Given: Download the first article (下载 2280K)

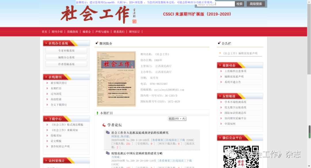Looking at the screenshot, I should pos(187,140).
